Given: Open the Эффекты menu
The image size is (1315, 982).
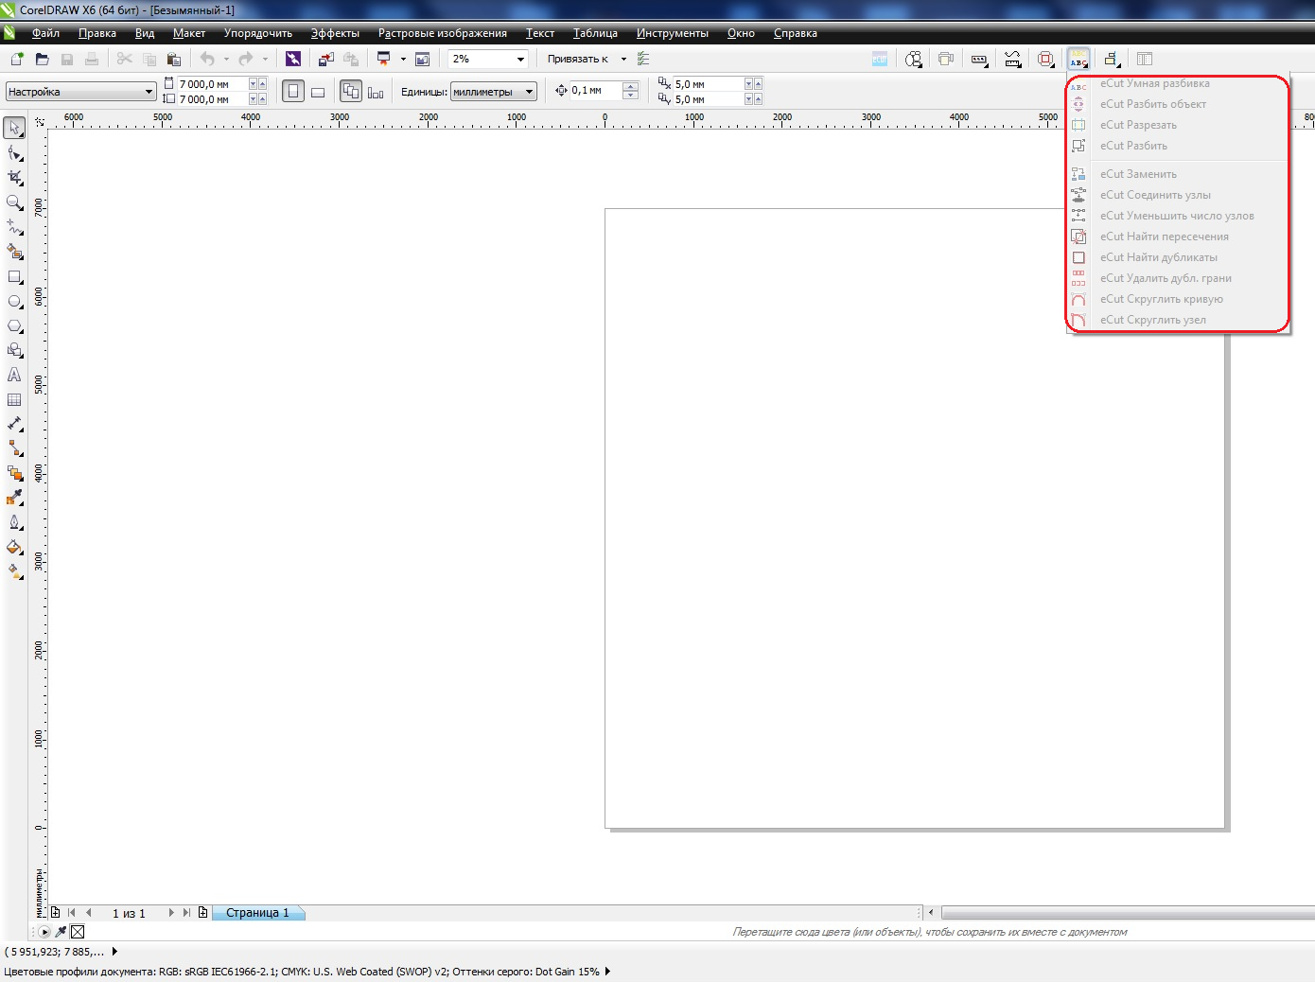Looking at the screenshot, I should tap(335, 33).
